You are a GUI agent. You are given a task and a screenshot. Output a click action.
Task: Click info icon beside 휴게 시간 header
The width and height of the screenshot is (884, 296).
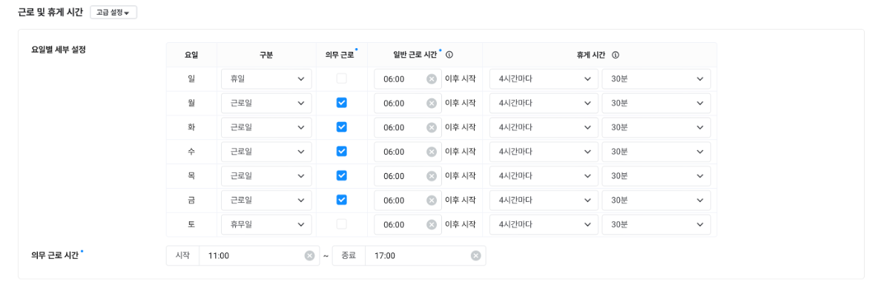click(616, 55)
